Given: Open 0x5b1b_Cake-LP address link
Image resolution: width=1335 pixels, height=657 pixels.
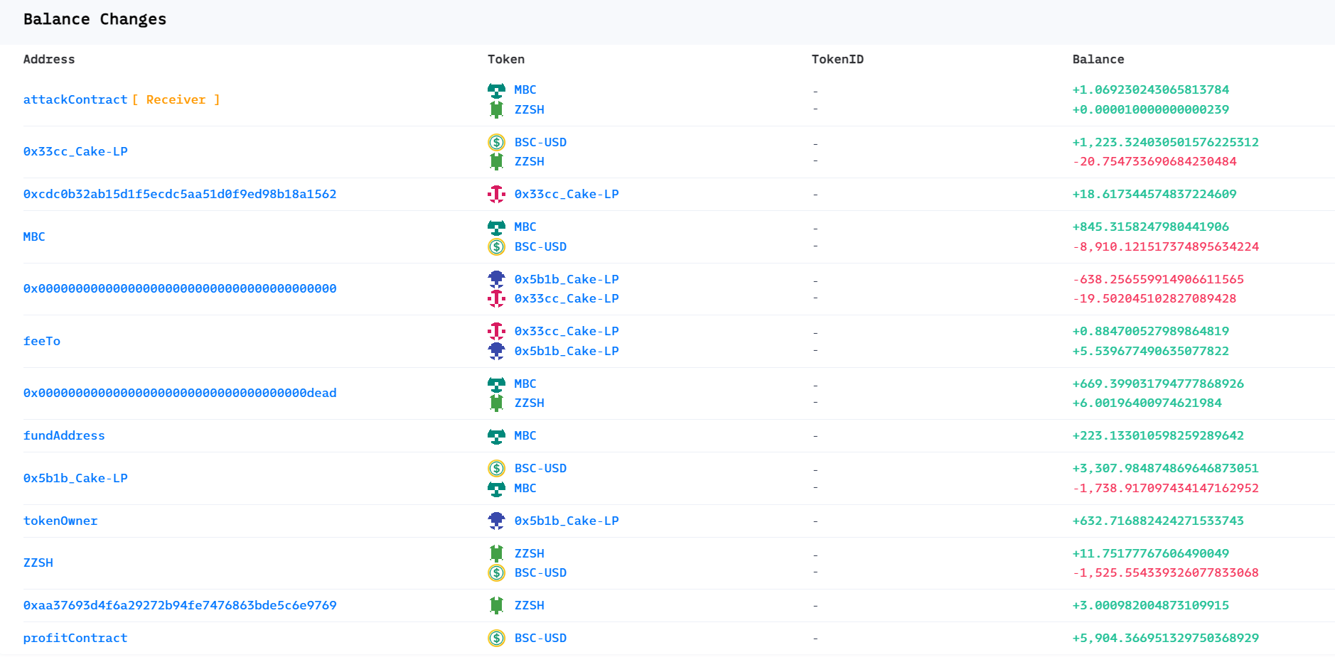Looking at the screenshot, I should click(x=75, y=478).
